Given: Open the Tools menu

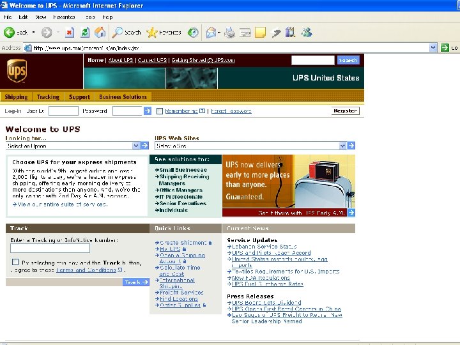Looking at the screenshot, I should pyautogui.click(x=90, y=17).
